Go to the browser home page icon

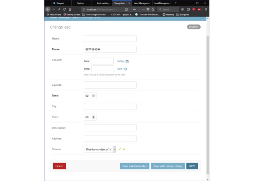tap(70, 10)
